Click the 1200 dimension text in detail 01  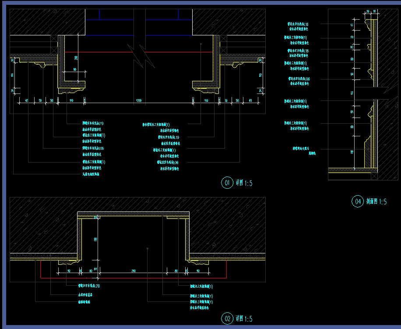pyautogui.click(x=139, y=100)
